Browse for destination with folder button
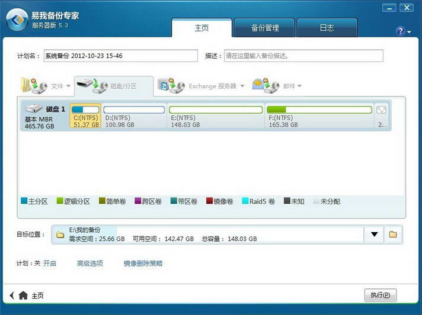Image resolution: width=422 pixels, height=315 pixels. (393, 234)
